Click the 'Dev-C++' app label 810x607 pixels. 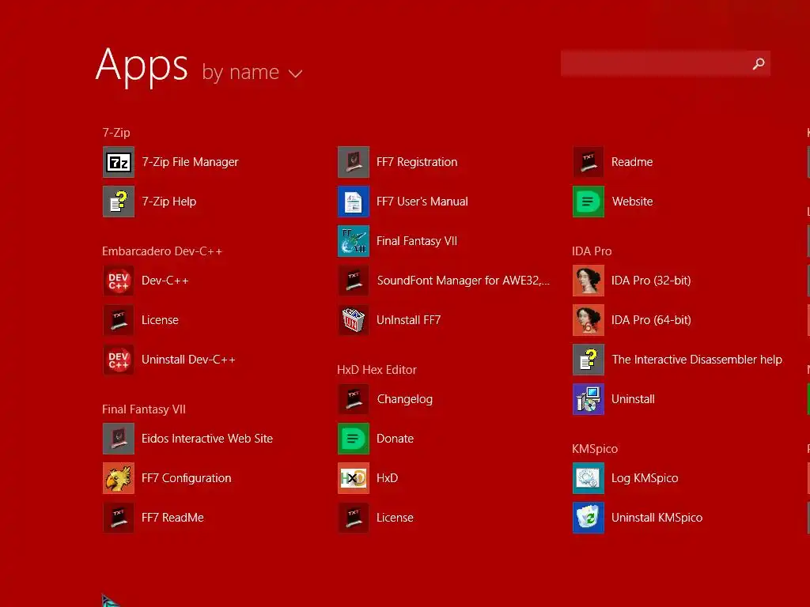point(165,281)
